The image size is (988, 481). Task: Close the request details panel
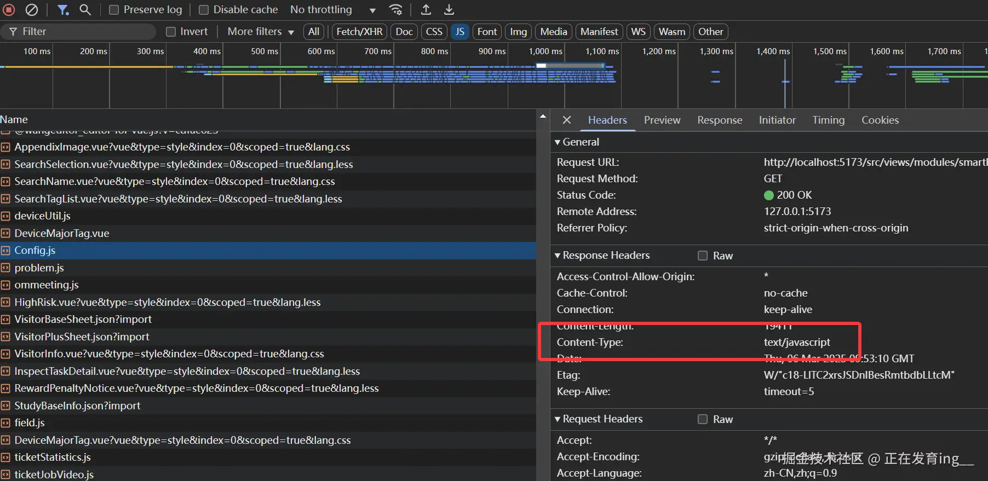point(567,120)
